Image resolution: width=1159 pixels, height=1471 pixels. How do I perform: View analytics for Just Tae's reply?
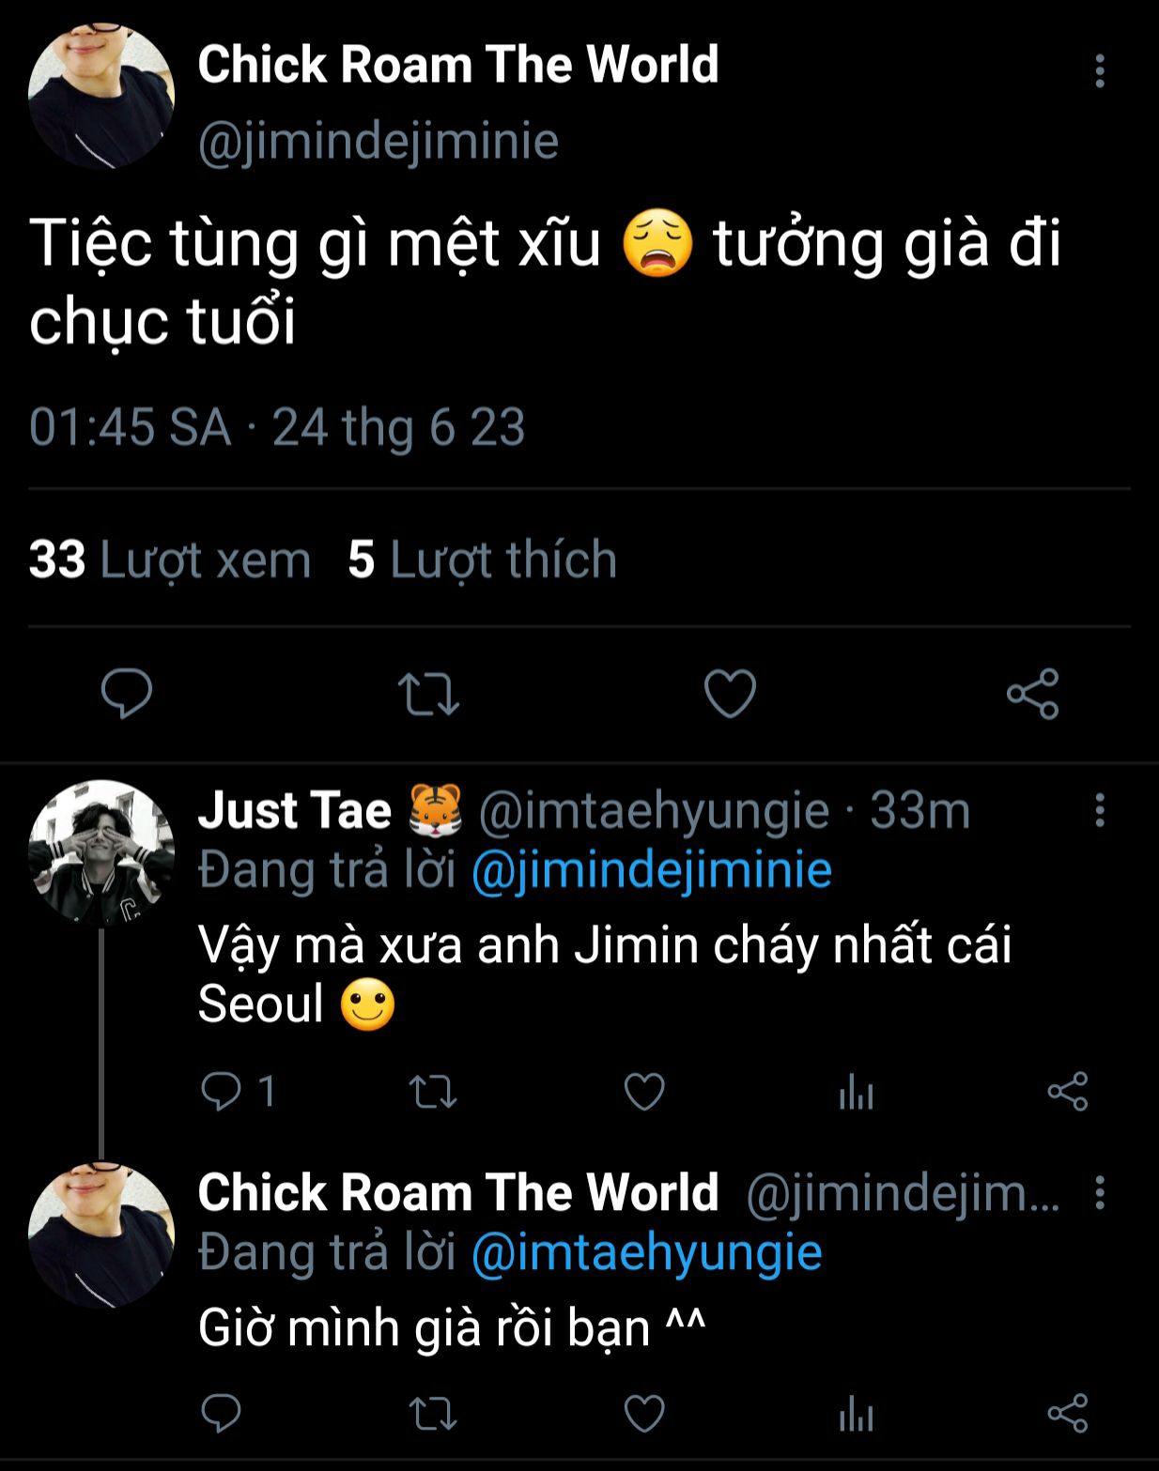(856, 1092)
